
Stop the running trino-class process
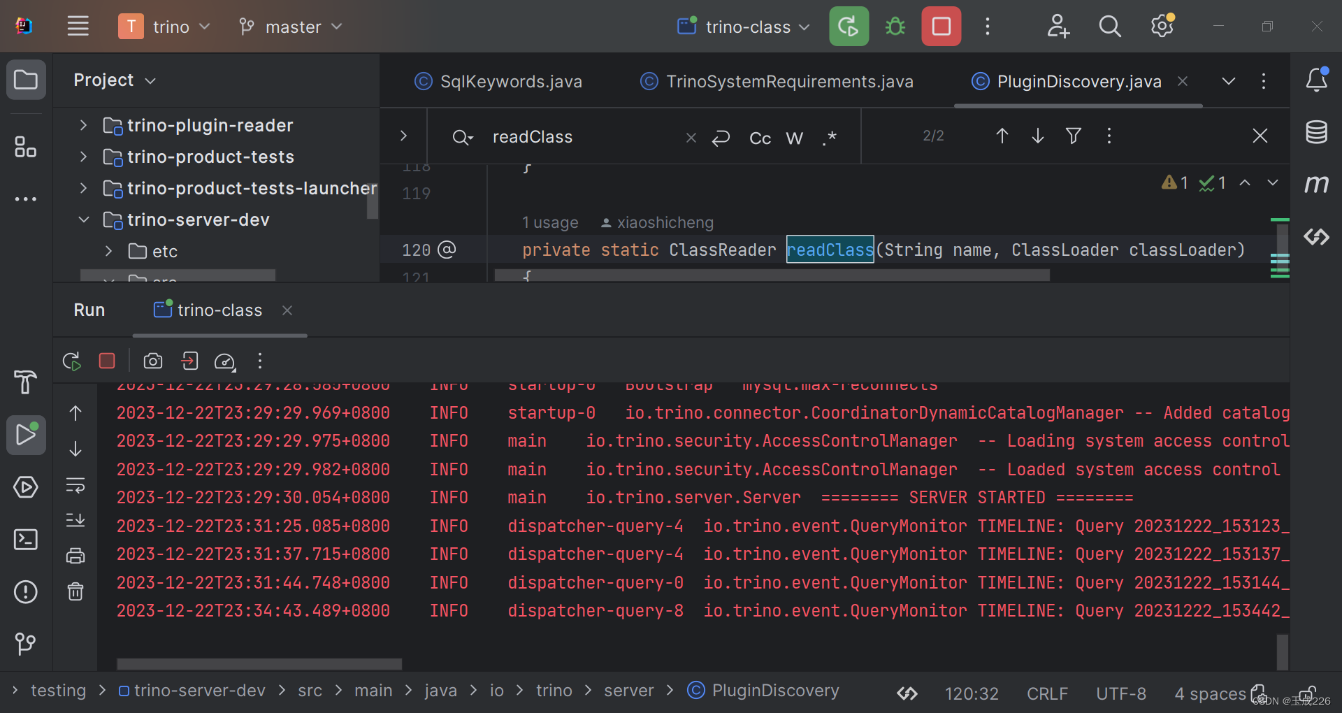coord(941,27)
